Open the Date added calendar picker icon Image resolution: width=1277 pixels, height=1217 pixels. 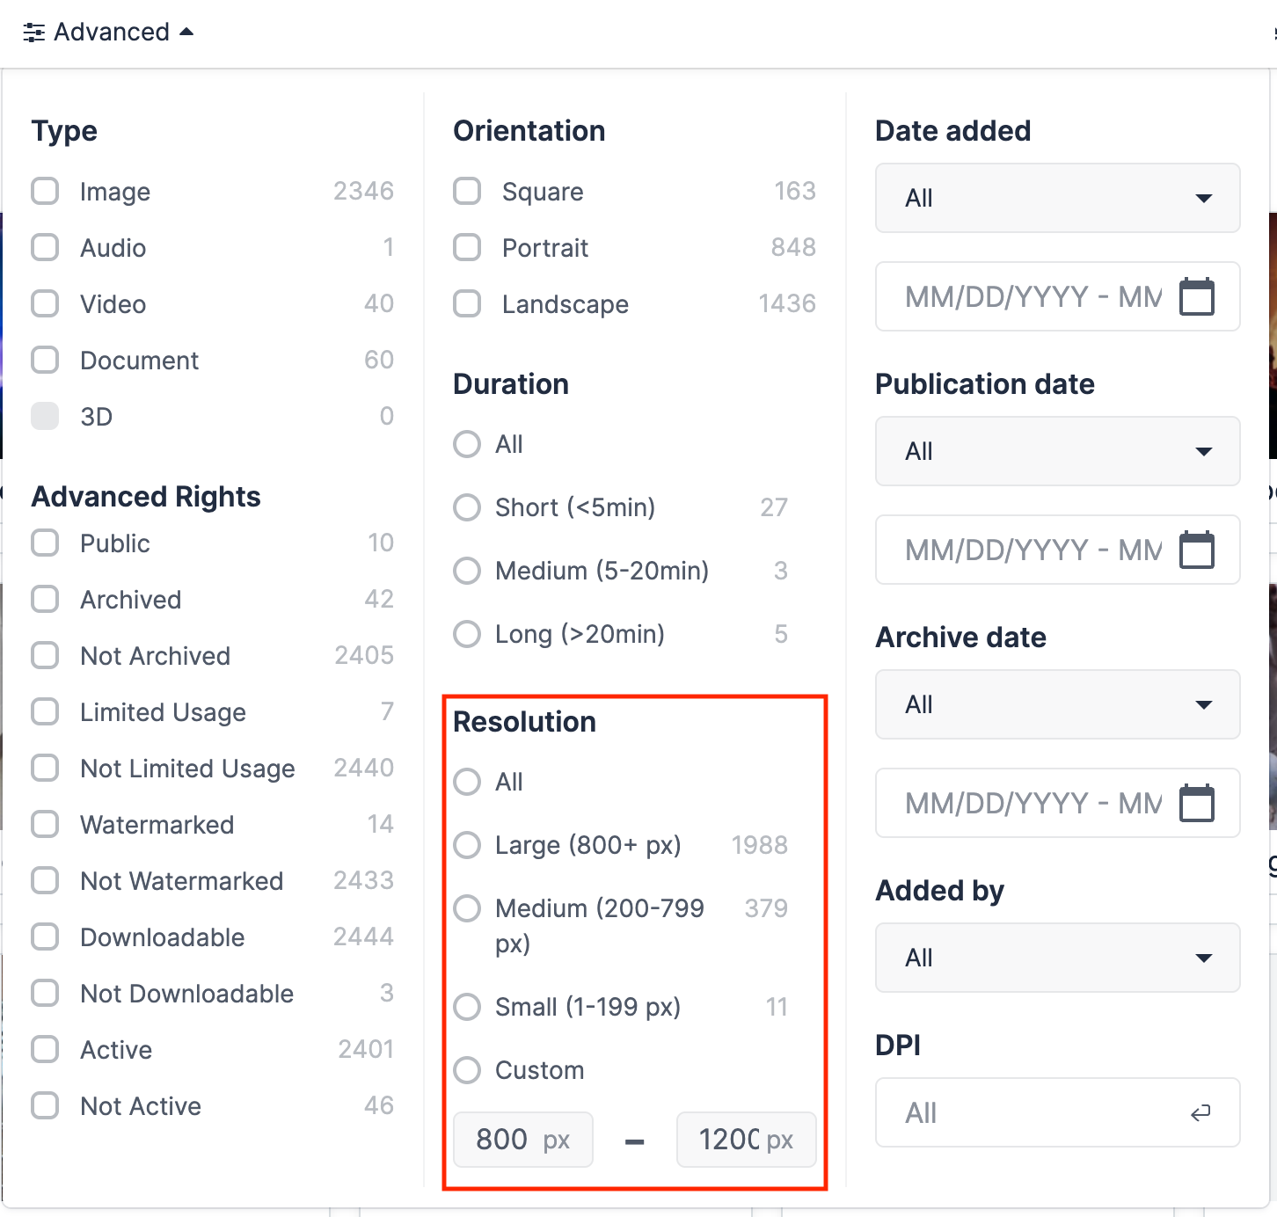(1196, 296)
